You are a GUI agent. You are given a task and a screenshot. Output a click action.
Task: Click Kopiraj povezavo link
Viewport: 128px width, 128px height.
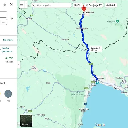(7, 50)
